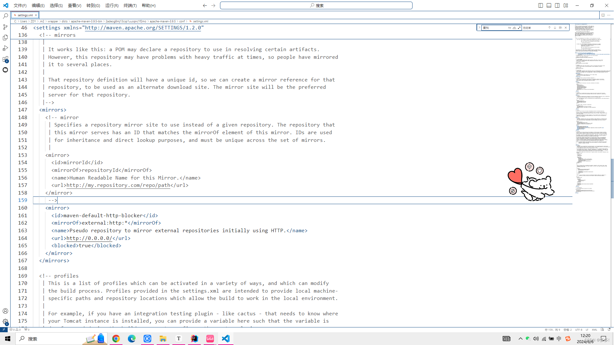This screenshot has height=345, width=614.
Task: Click the XML language mode in status bar
Action: click(594, 330)
